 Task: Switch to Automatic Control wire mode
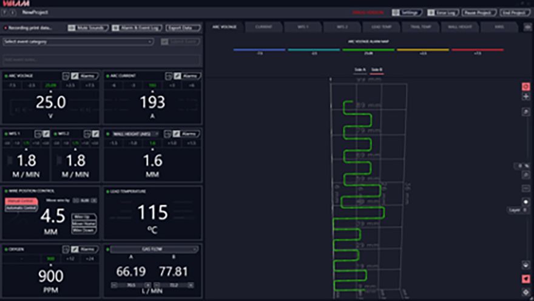21,208
